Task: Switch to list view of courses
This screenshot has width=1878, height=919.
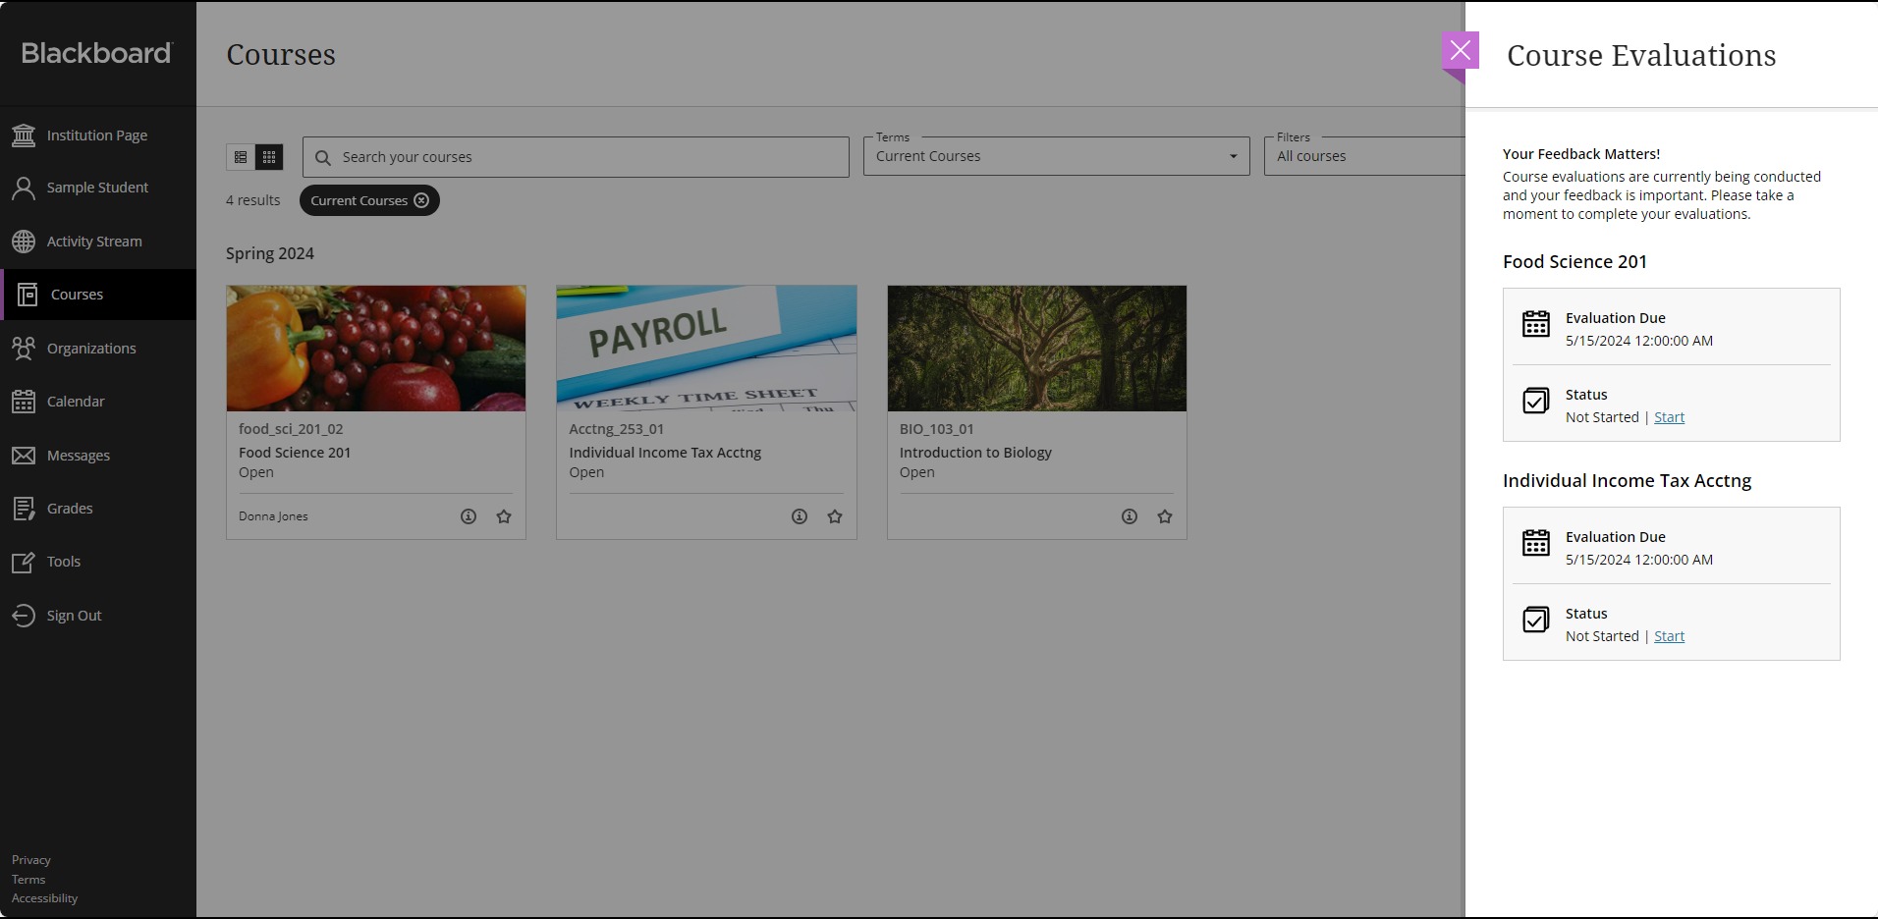Action: point(241,157)
